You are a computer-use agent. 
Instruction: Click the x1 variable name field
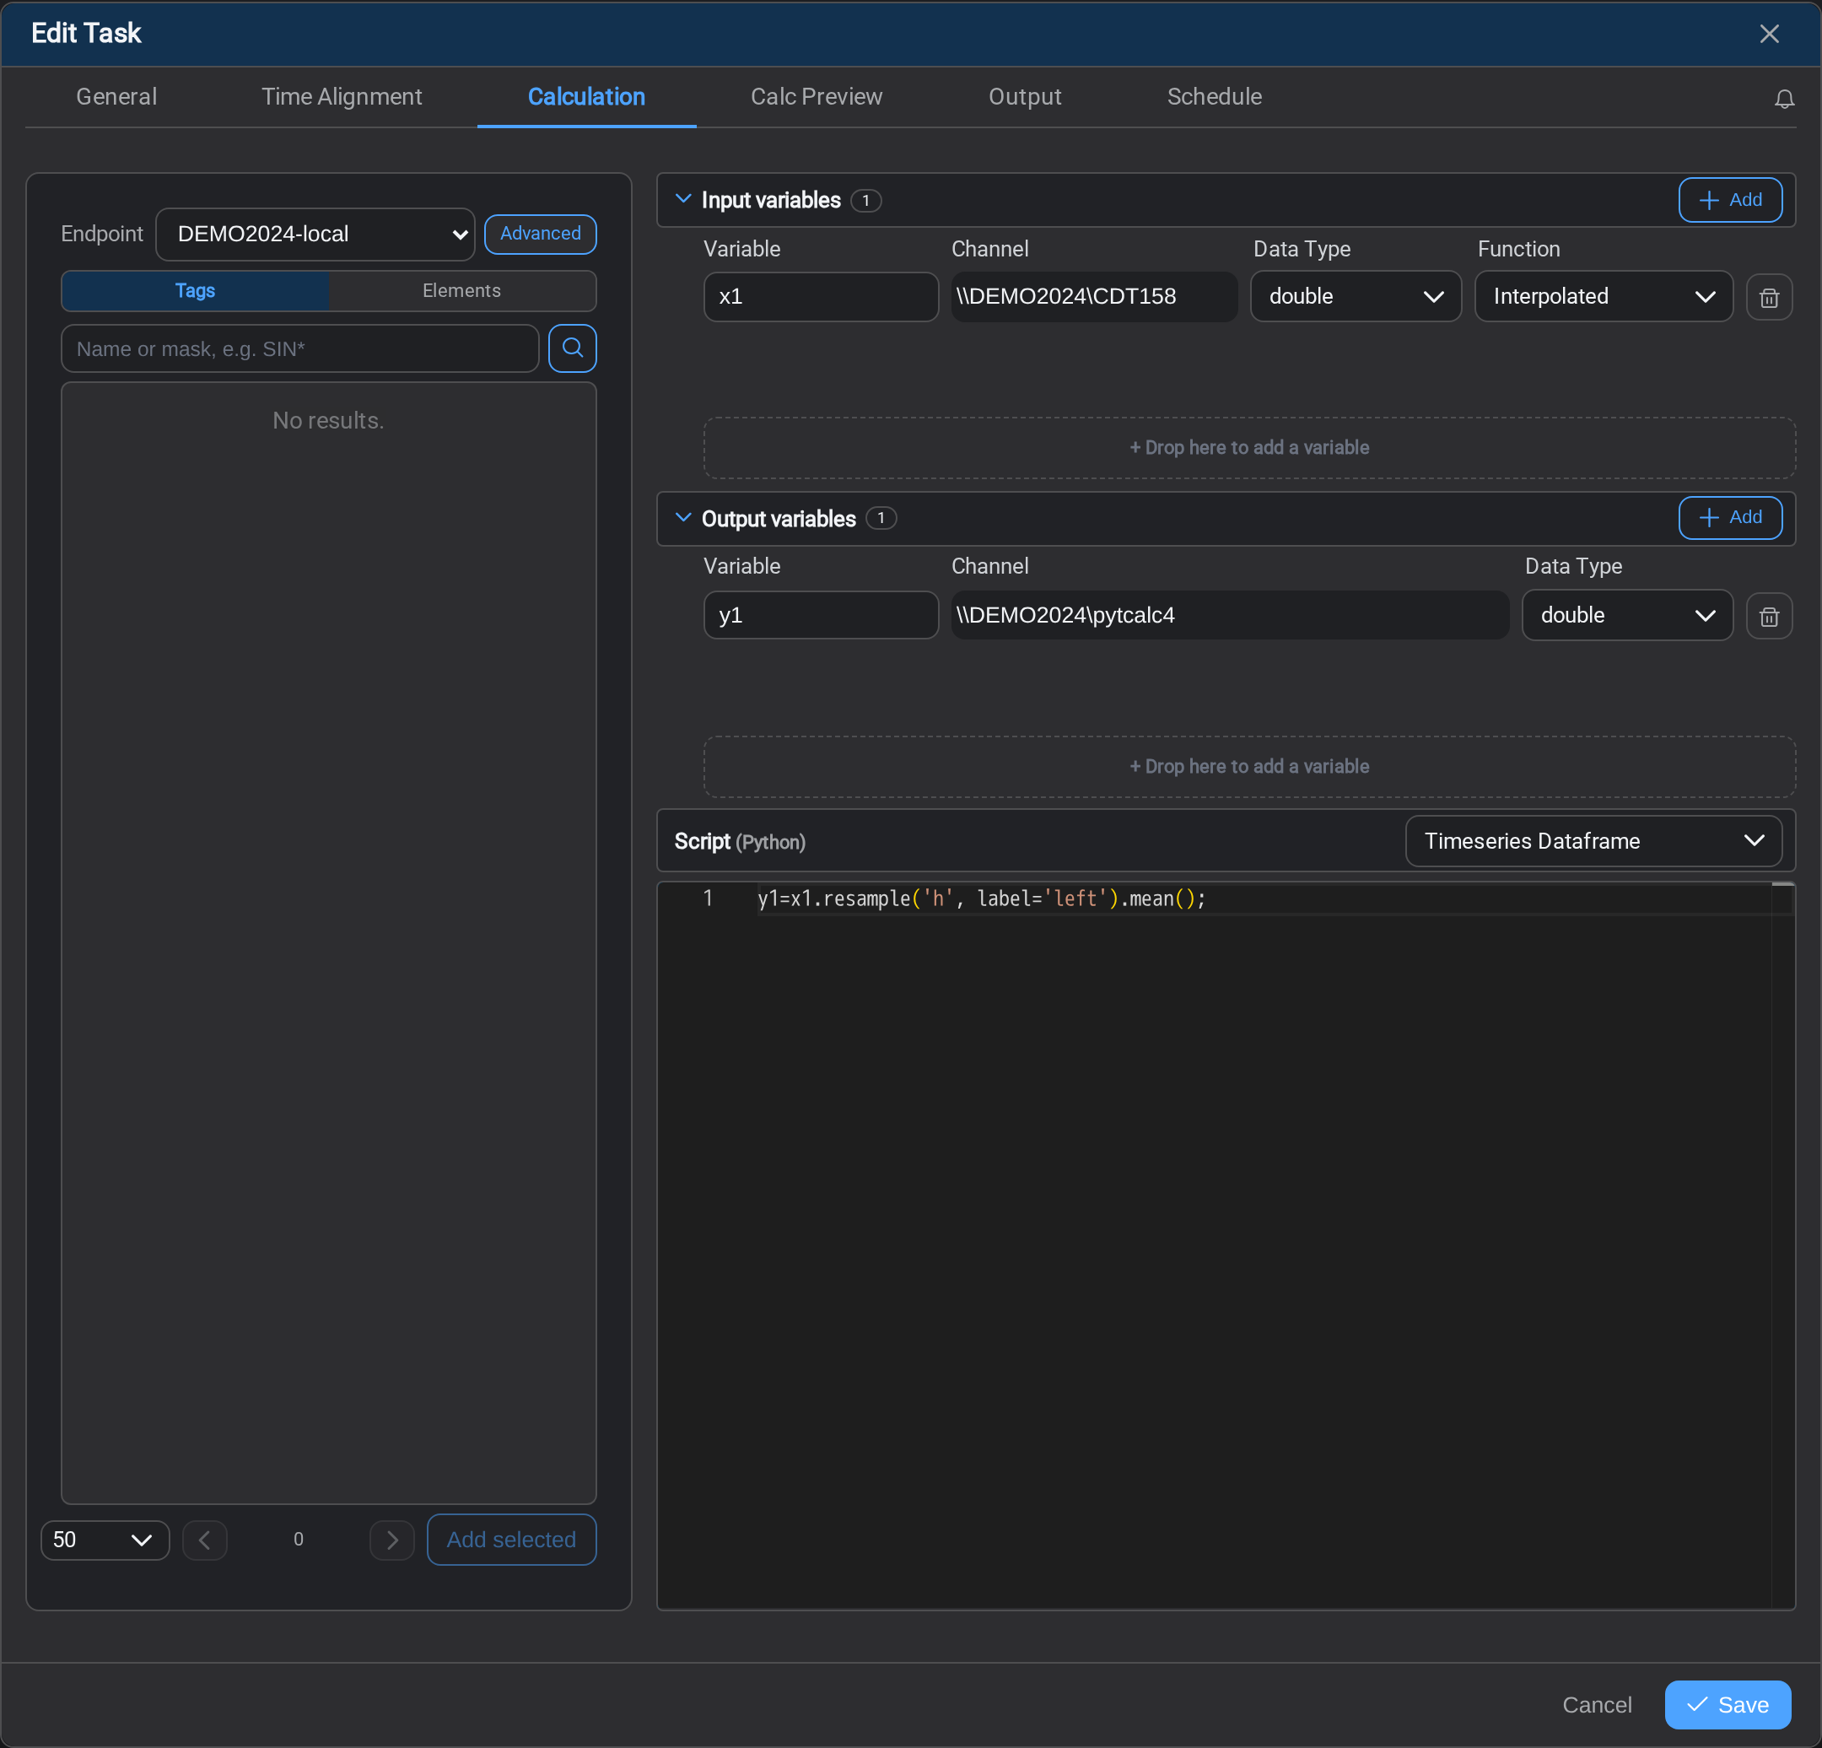pyautogui.click(x=821, y=297)
